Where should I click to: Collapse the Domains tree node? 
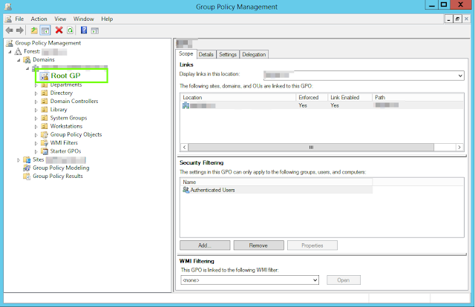pos(19,60)
